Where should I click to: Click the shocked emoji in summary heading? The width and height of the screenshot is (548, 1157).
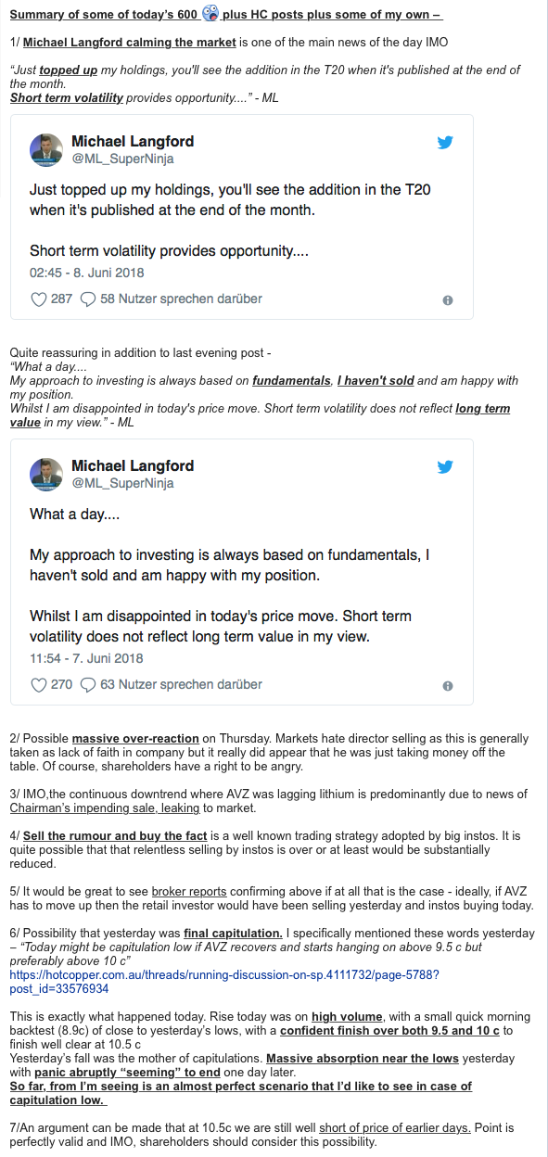(210, 13)
